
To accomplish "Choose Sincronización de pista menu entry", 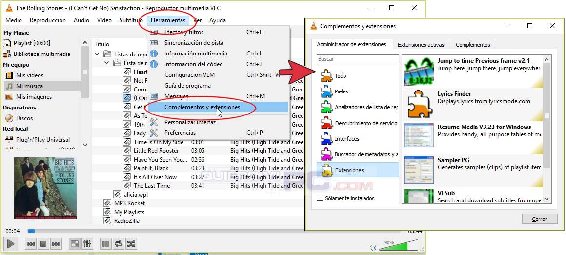I will (x=219, y=43).
